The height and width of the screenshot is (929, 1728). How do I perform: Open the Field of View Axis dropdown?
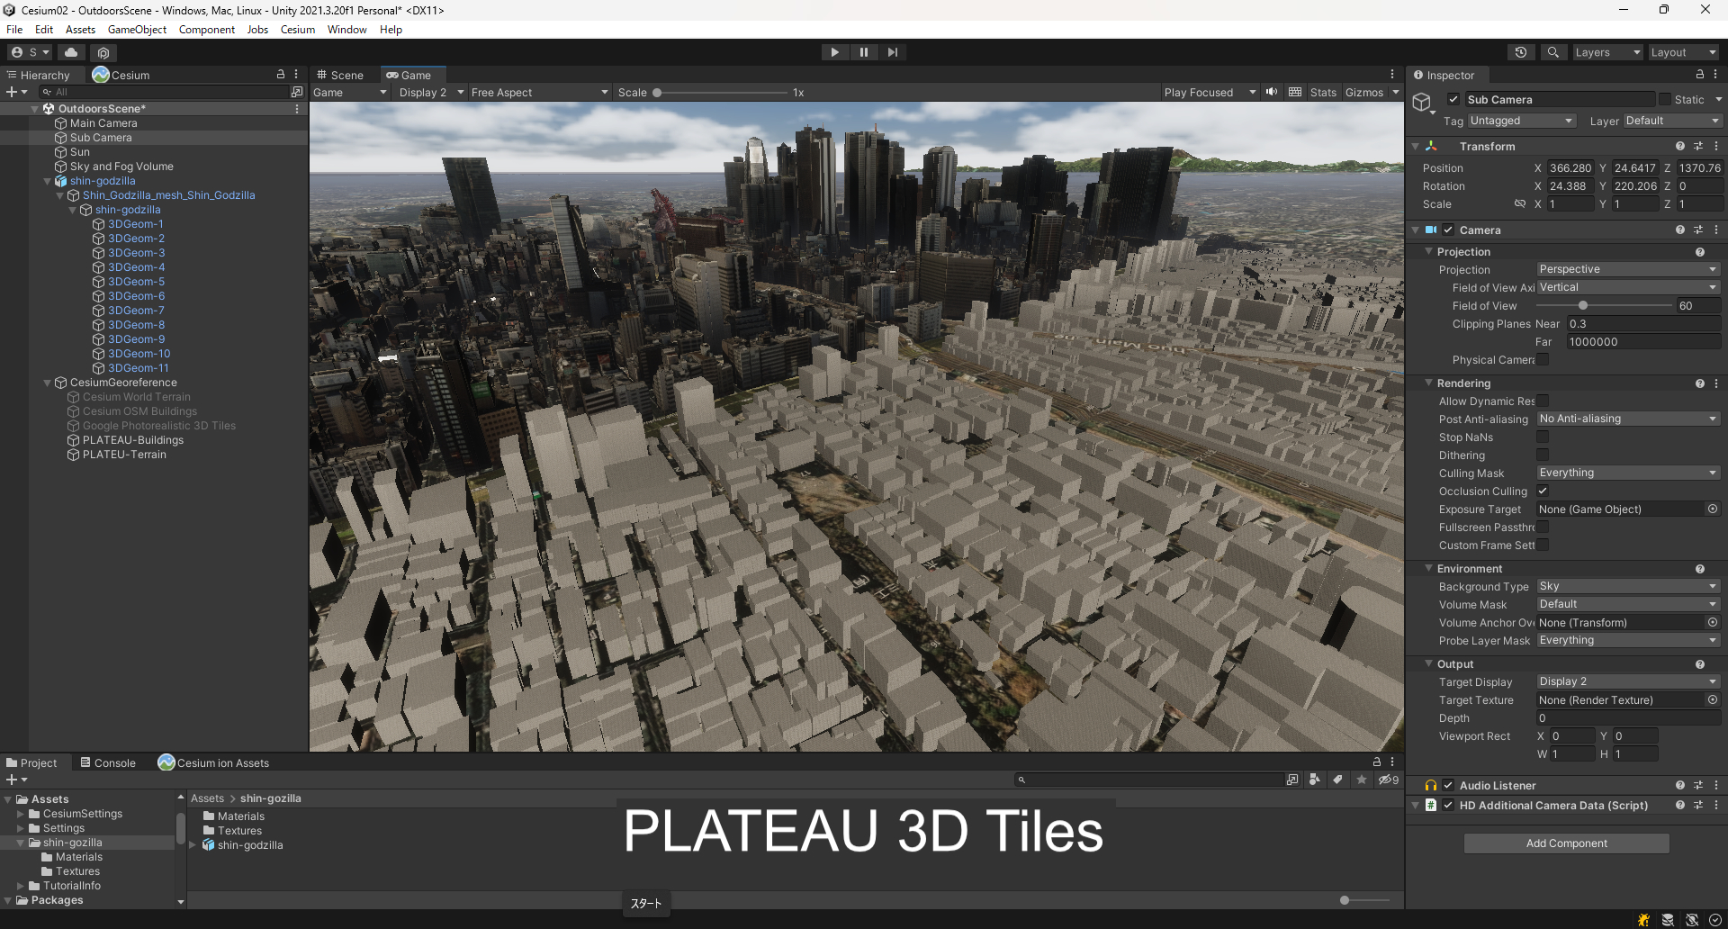1628,287
